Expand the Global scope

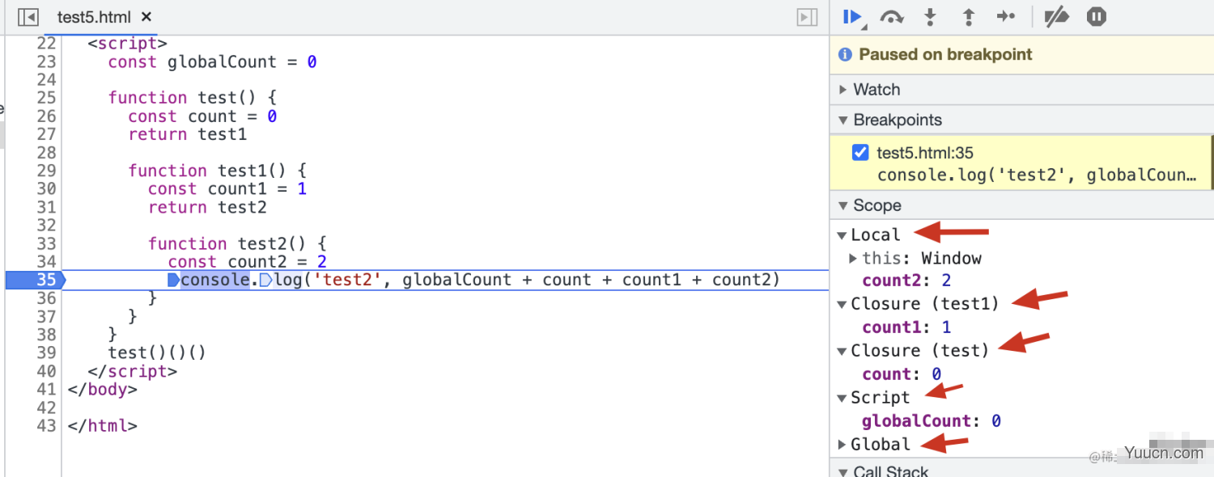[x=842, y=445]
